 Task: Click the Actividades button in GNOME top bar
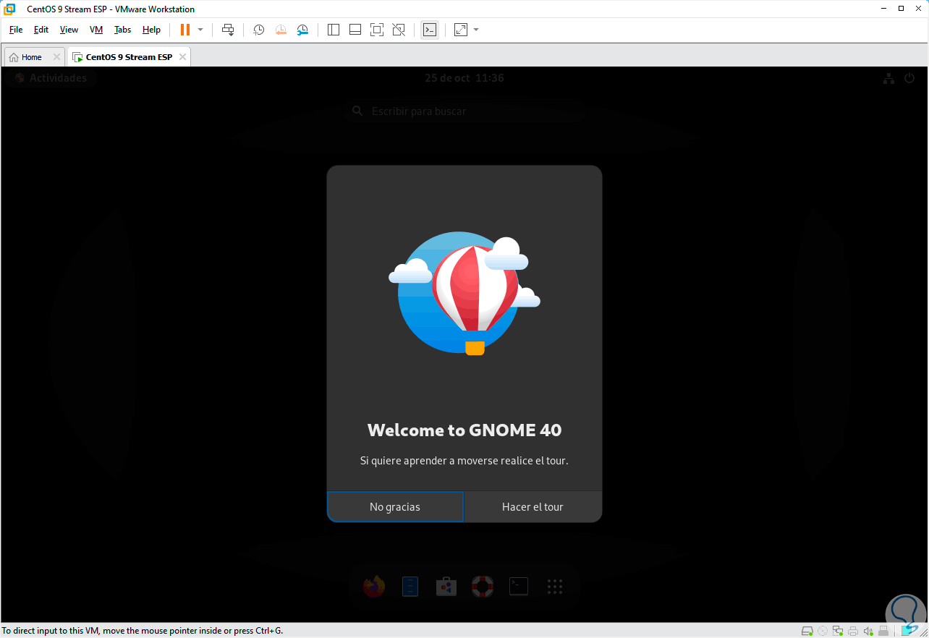click(x=51, y=78)
